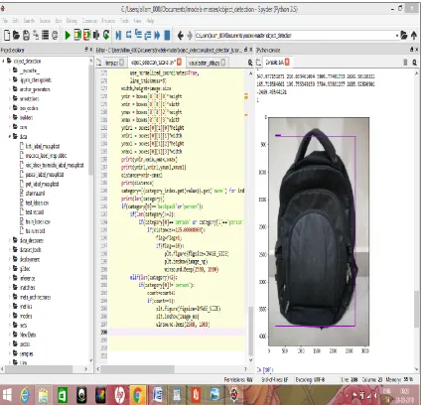Select mscoco_label_map.pbtxt in the tree
This screenshot has height=405, width=424.
click(x=46, y=155)
